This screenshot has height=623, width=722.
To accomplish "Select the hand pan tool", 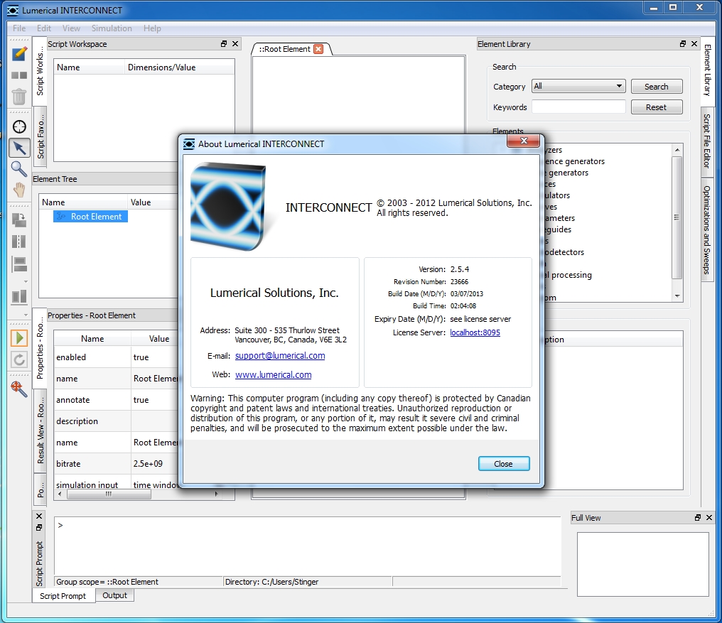I will pyautogui.click(x=19, y=190).
